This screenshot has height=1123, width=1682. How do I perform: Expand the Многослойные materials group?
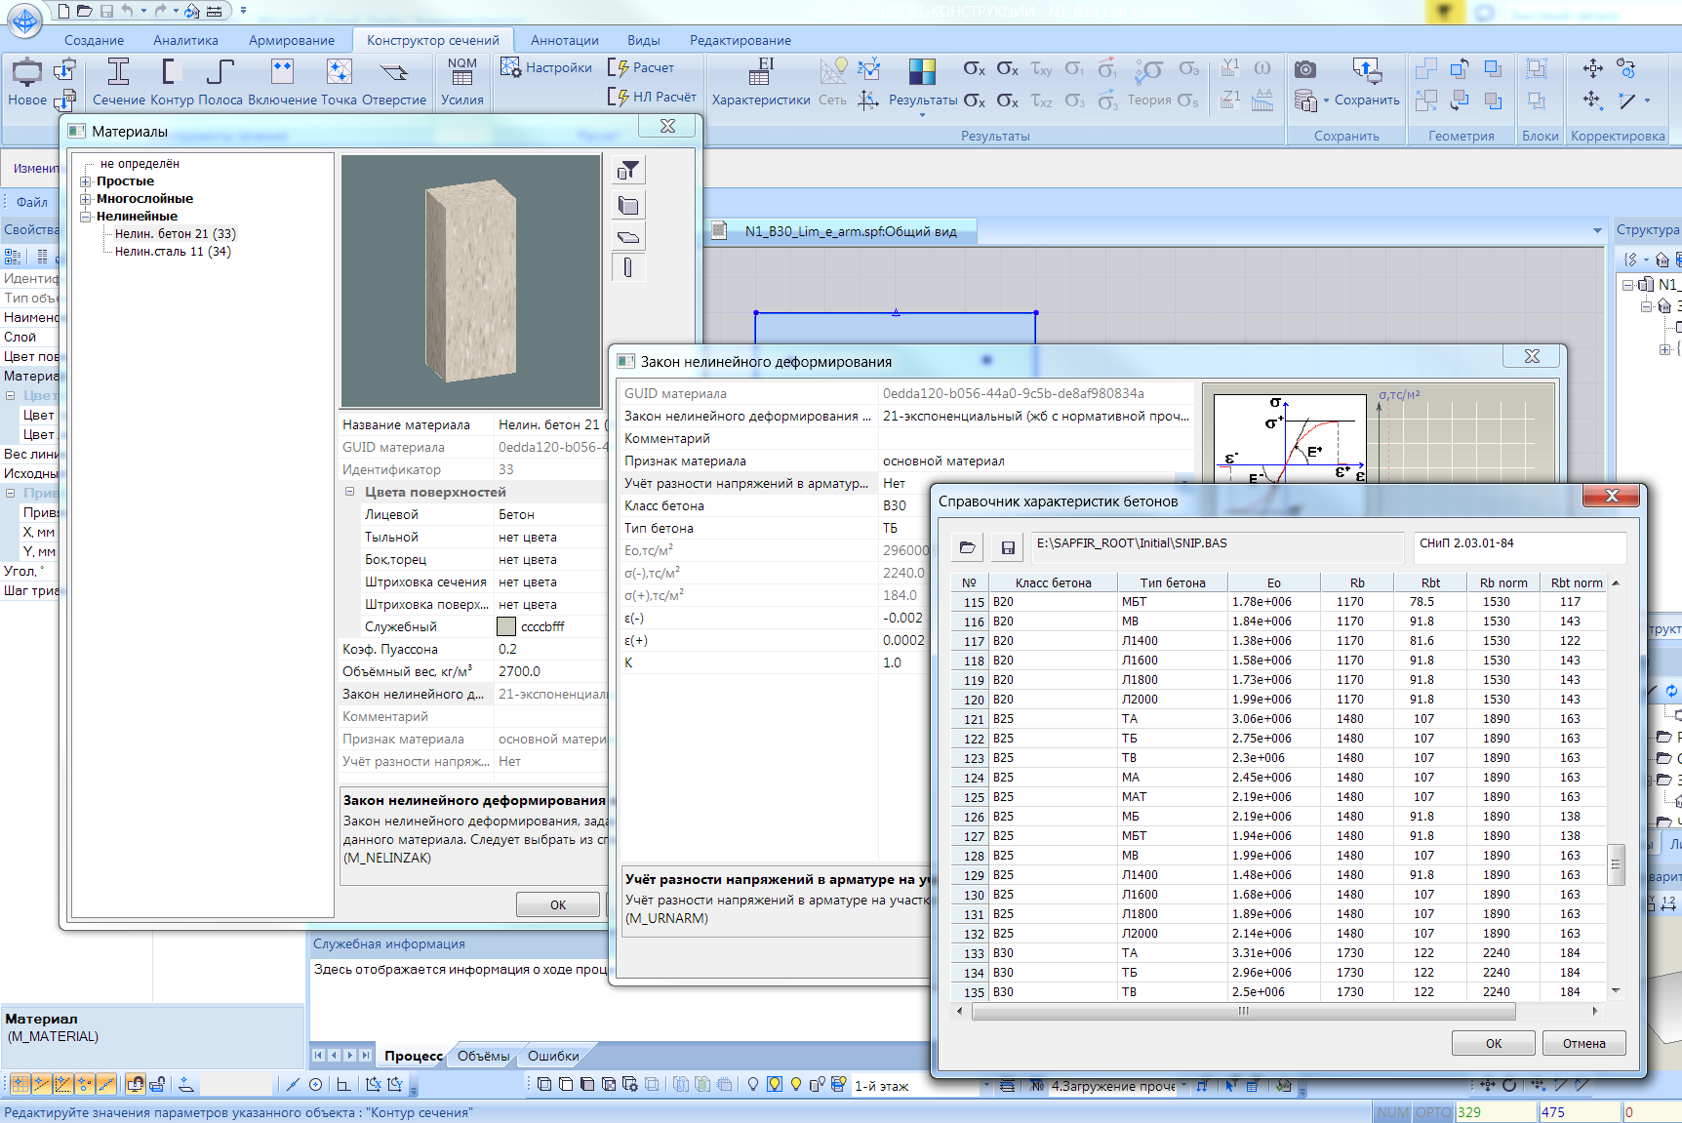[86, 199]
